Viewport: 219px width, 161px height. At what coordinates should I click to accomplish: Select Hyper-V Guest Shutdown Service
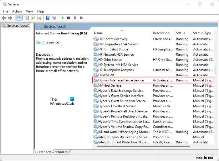122,101
